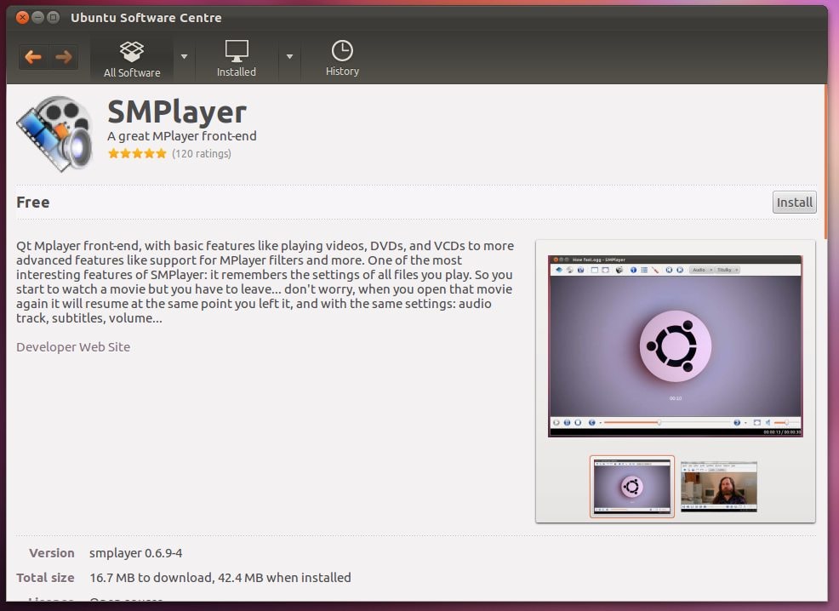Go back with the left arrow button

click(33, 57)
